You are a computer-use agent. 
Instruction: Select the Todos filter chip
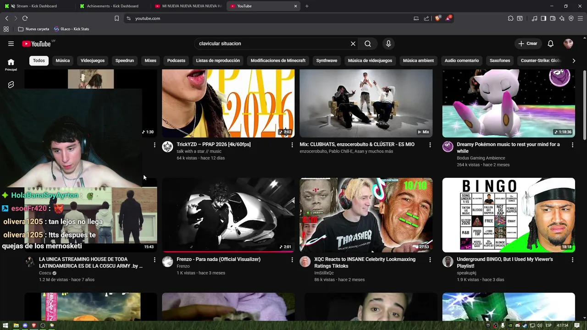click(x=39, y=60)
